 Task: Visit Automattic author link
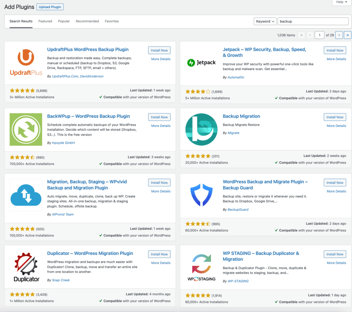coord(236,77)
